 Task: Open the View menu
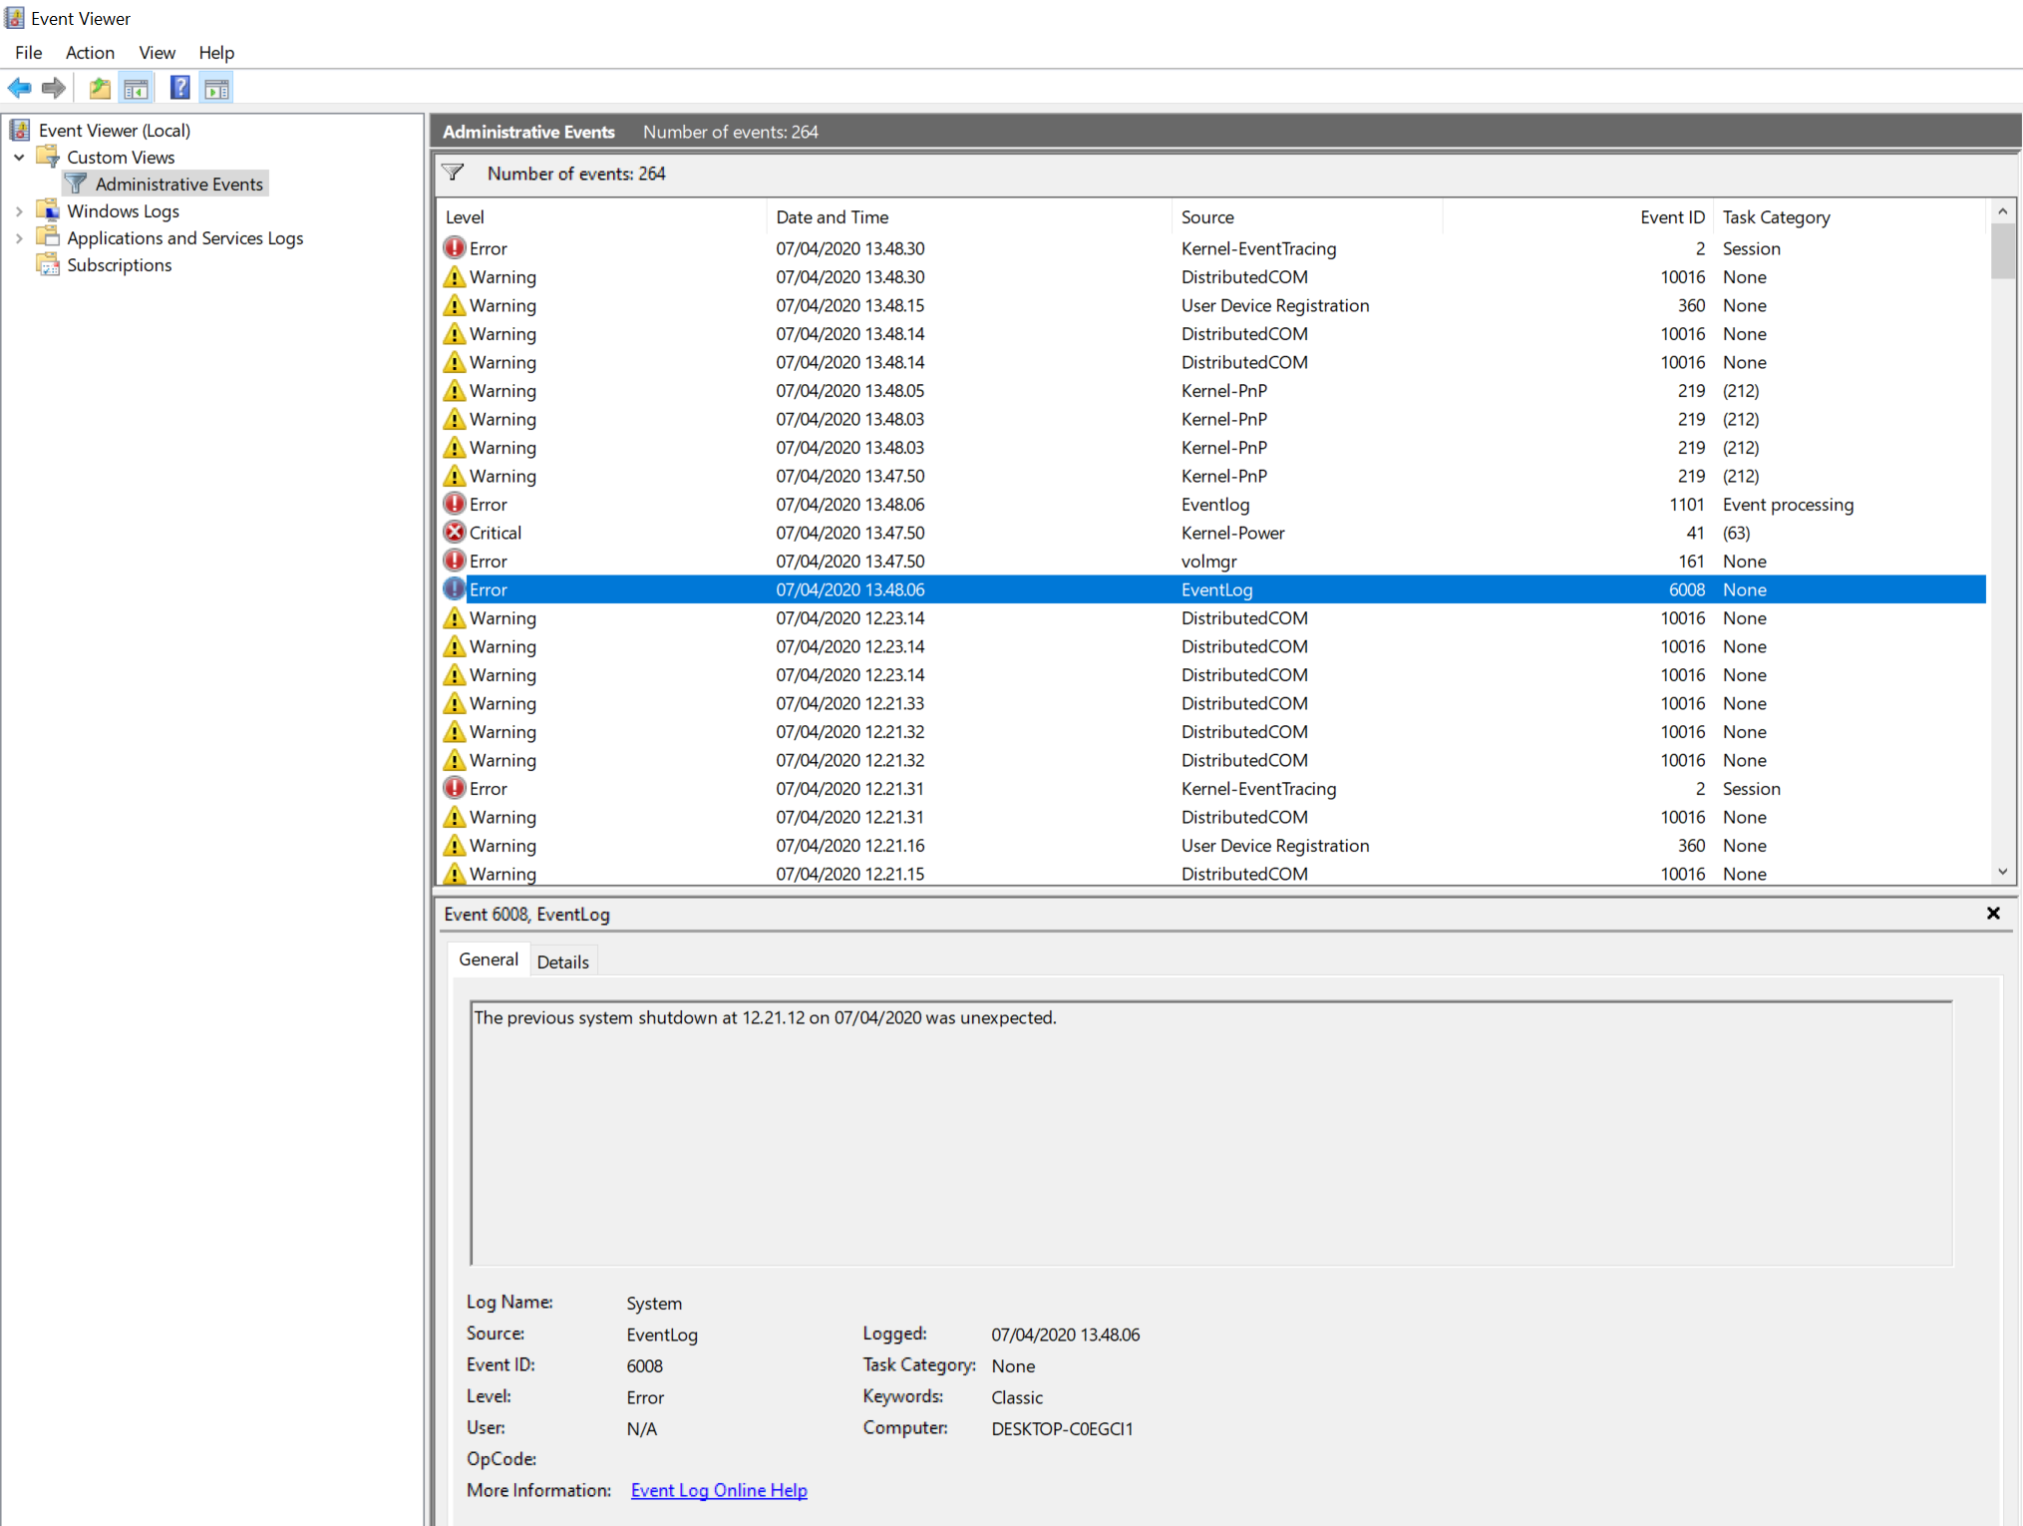[157, 52]
